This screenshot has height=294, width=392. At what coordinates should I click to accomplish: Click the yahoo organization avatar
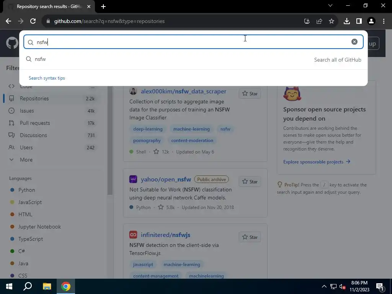(133, 179)
